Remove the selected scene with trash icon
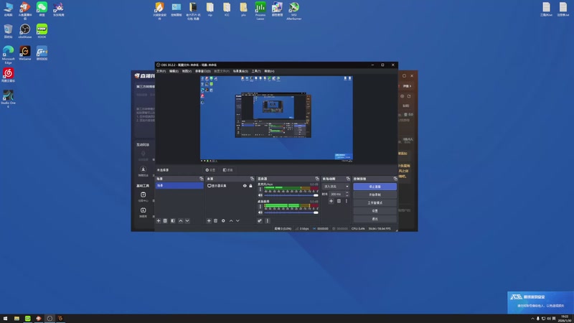This screenshot has height=323, width=574. point(165,221)
